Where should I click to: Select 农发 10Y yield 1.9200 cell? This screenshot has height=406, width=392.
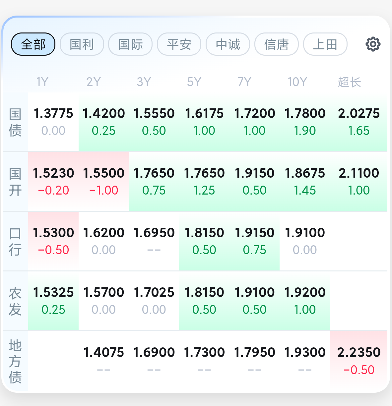(x=305, y=301)
